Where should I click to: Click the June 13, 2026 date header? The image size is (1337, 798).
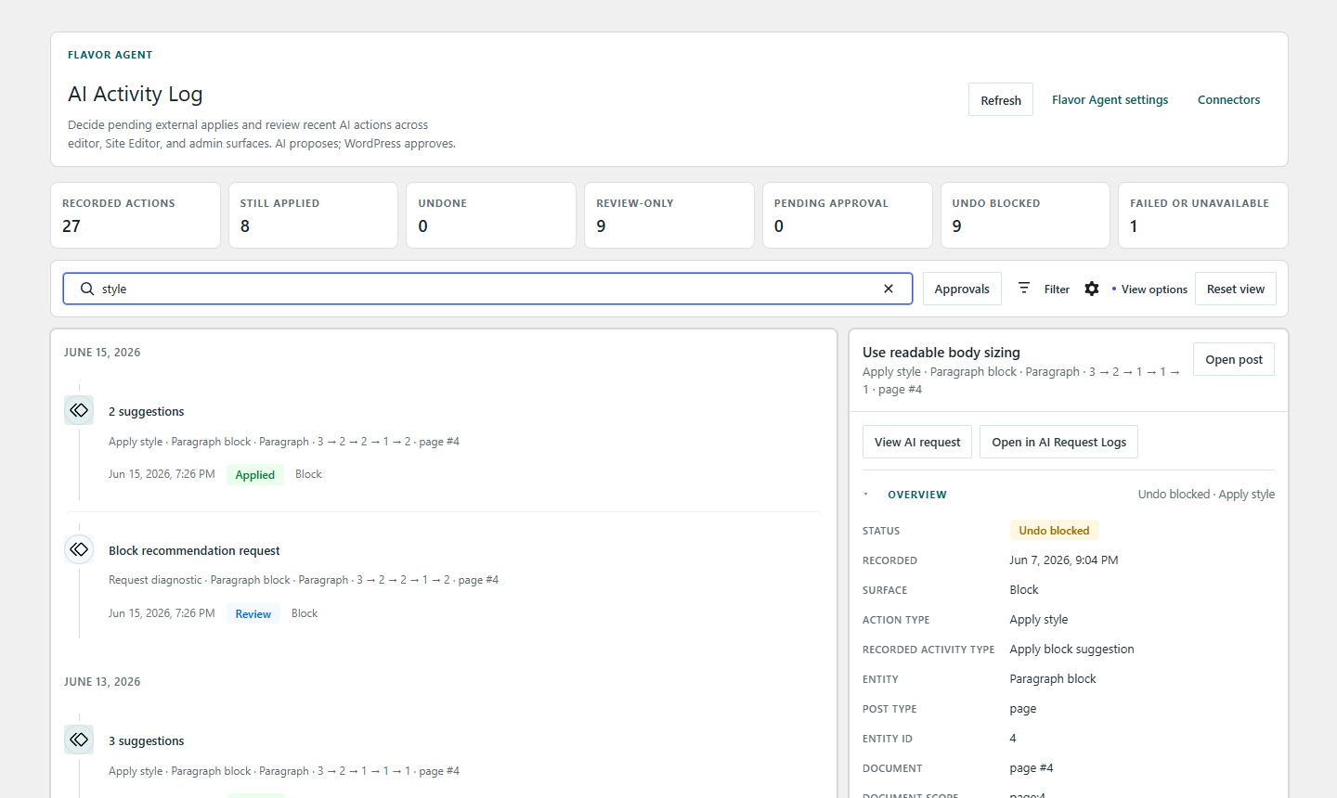pyautogui.click(x=102, y=682)
